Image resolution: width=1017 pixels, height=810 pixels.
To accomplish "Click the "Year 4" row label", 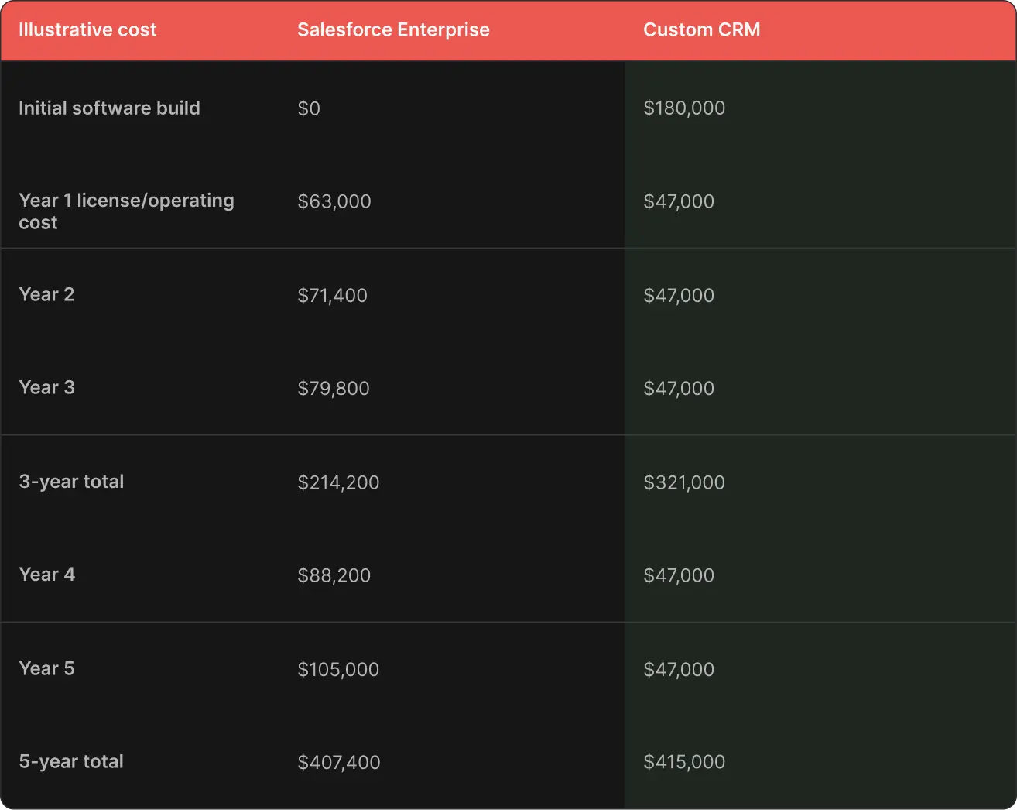I will point(46,575).
